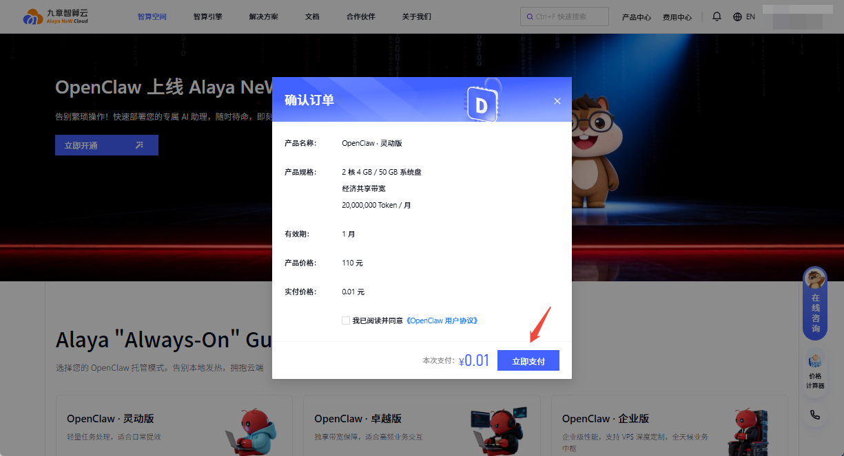Click the Alaya NeW Cloud logo
Screen dimensions: 844x456
click(x=55, y=17)
